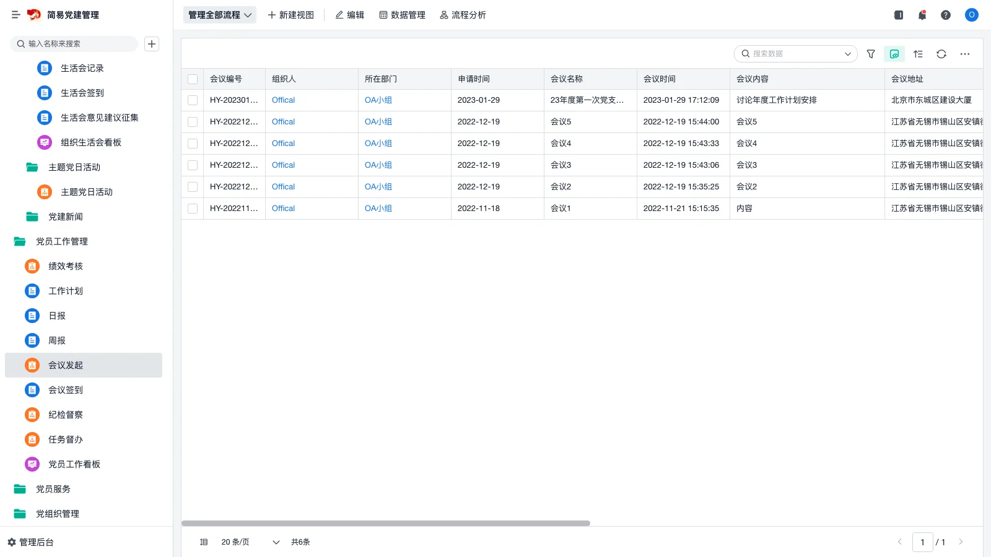Open the sort settings icon in the toolbar
This screenshot has height=557, width=991.
pos(918,54)
